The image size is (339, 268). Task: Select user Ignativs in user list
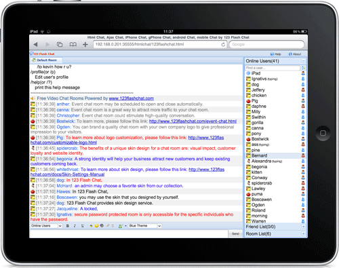tap(259, 79)
